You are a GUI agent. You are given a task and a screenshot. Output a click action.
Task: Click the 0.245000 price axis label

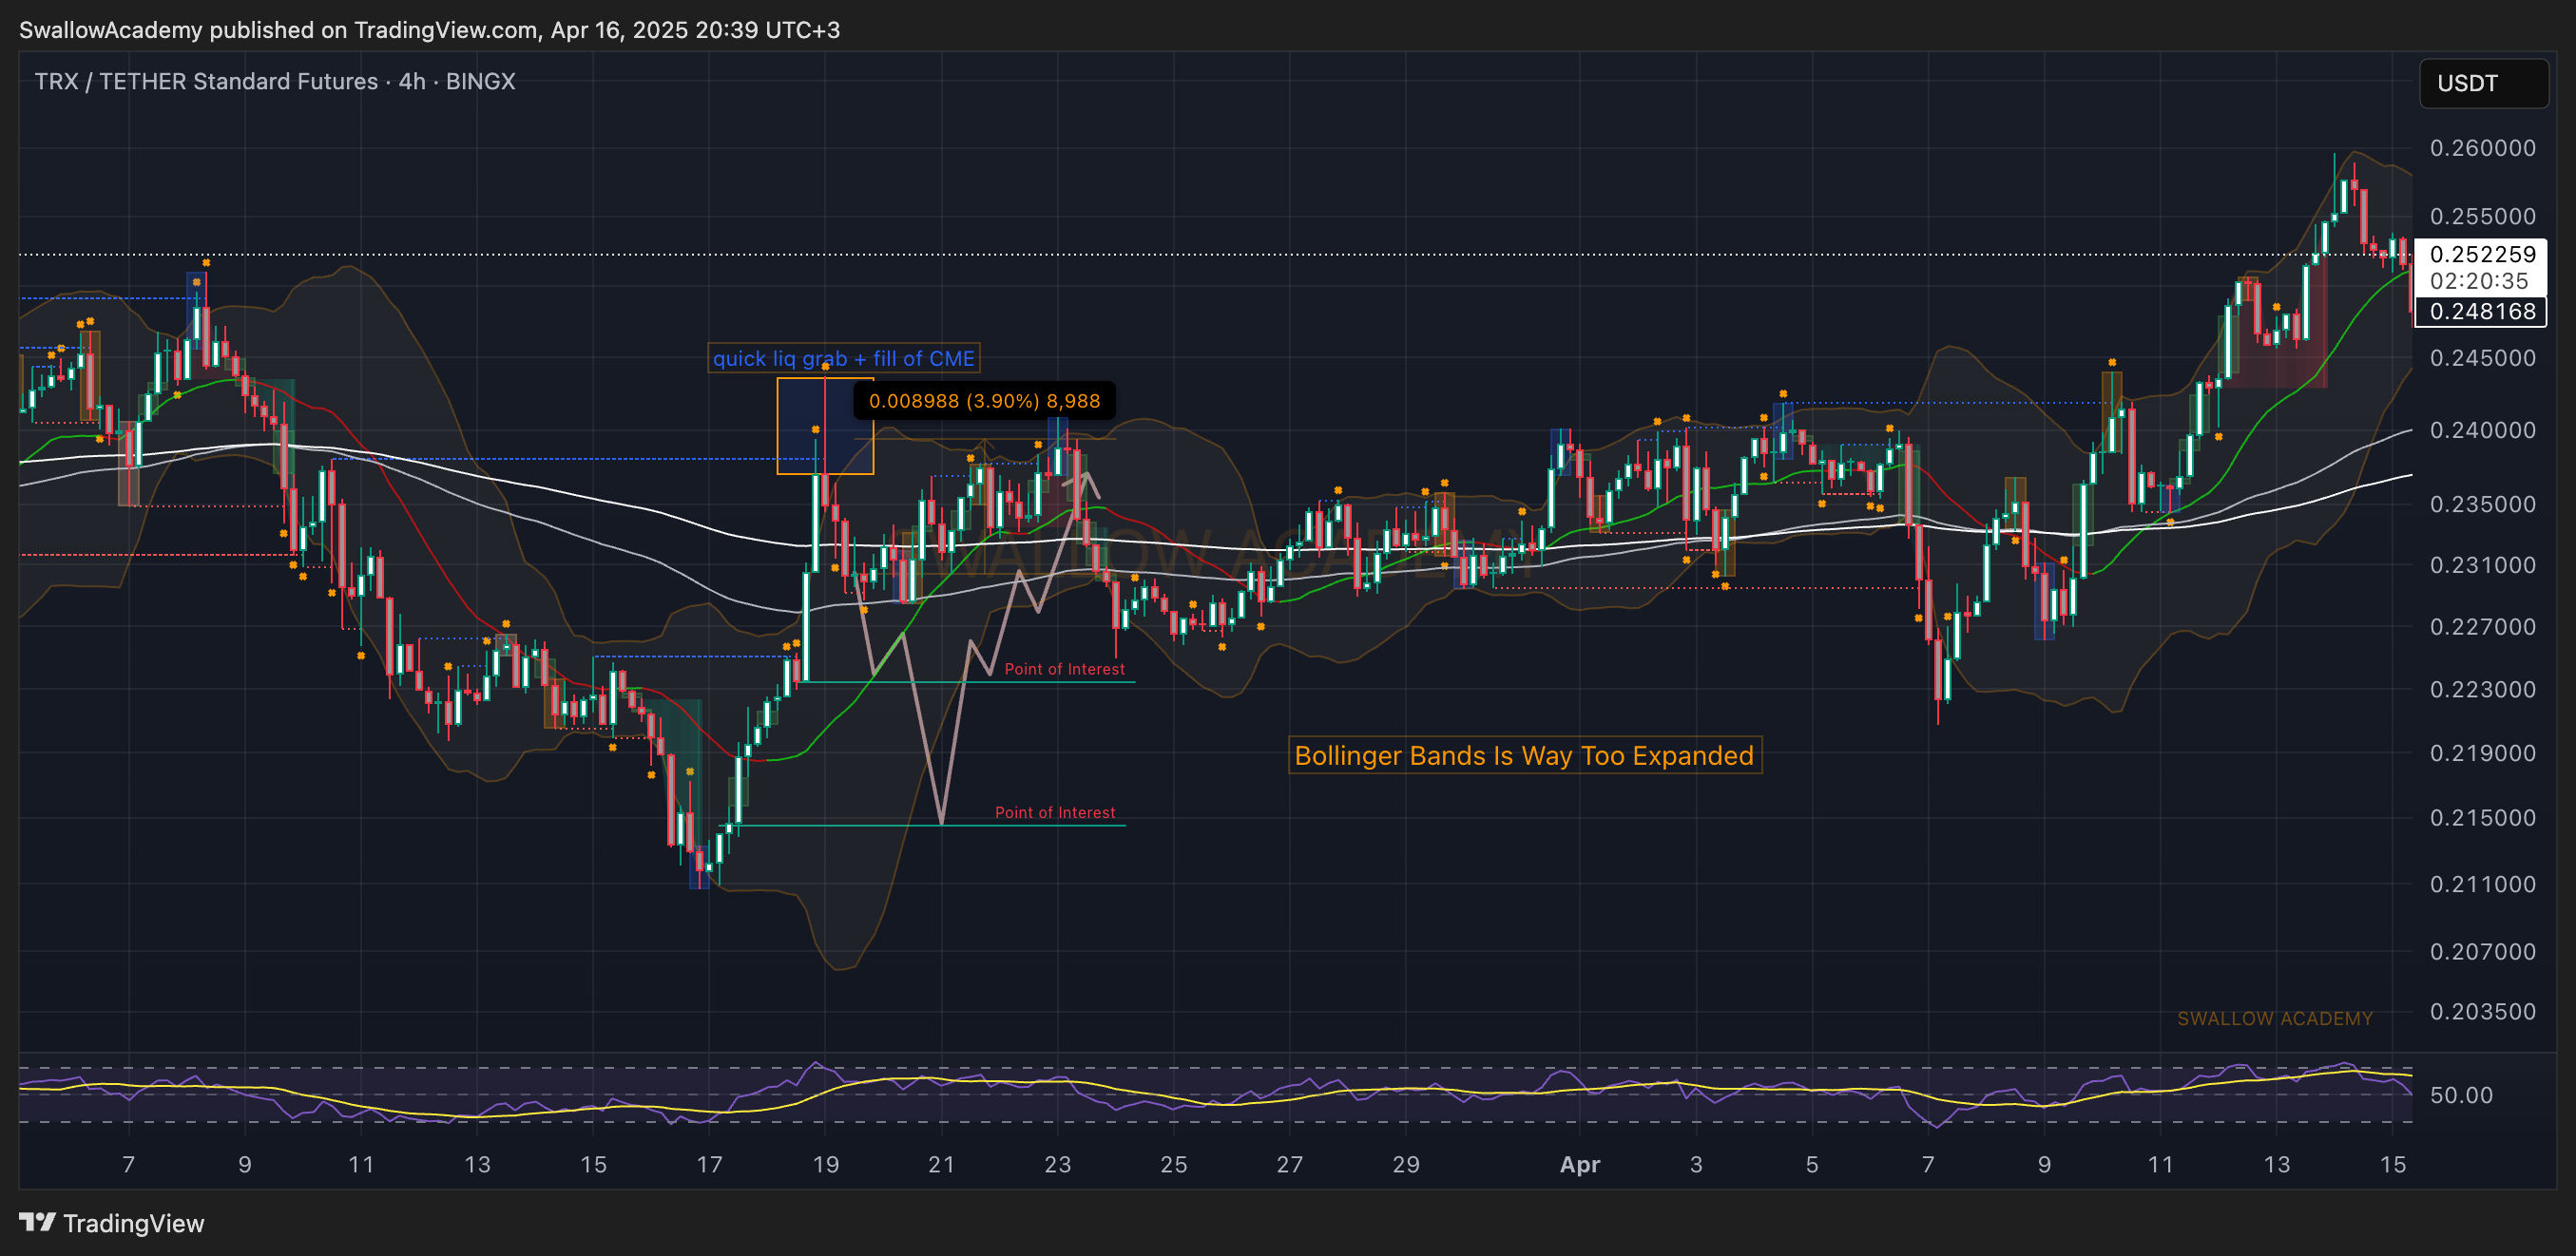2482,358
